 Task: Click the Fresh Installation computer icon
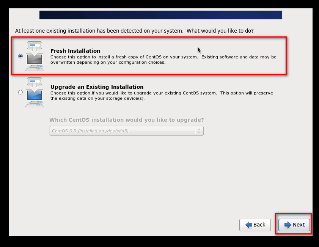click(x=35, y=56)
